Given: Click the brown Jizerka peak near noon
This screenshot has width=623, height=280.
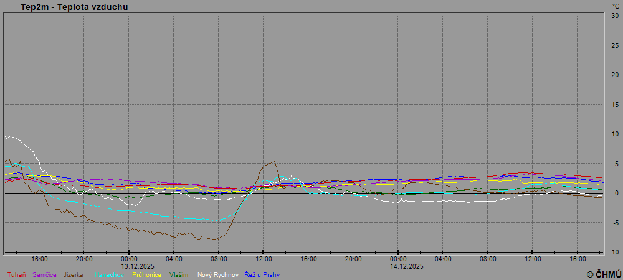Looking at the screenshot, I should 275,161.
